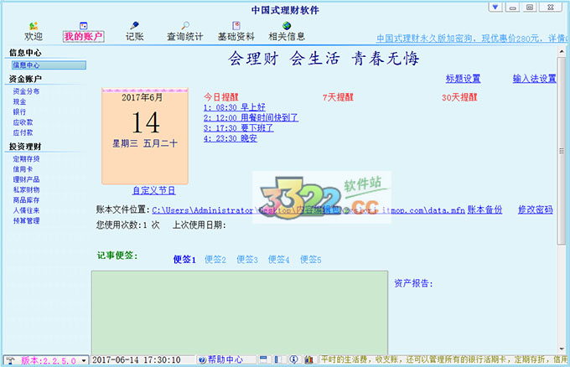Image resolution: width=570 pixels, height=367 pixels.
Task: Open the account file path link
Action: click(x=308, y=210)
